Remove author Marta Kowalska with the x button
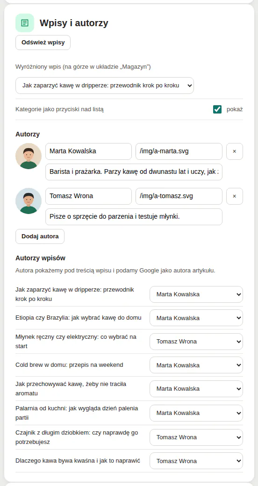This screenshot has width=258, height=486. pos(235,151)
